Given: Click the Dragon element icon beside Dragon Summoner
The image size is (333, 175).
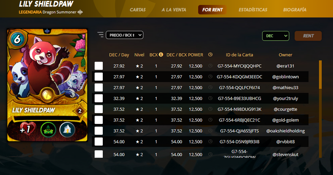Looking at the screenshot, I should [x=80, y=12].
